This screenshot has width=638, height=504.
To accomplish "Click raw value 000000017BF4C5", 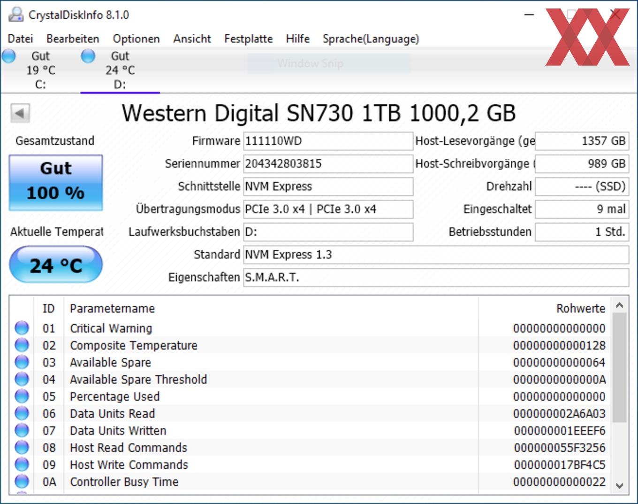I will pyautogui.click(x=559, y=465).
